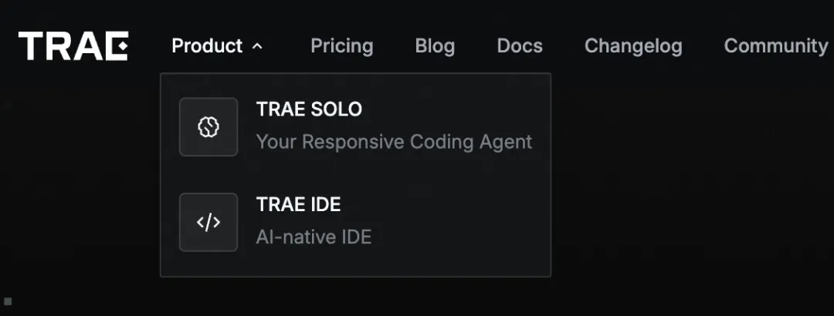Collapse the Product menu using its chevron
Screen dimensions: 834x316
click(257, 46)
